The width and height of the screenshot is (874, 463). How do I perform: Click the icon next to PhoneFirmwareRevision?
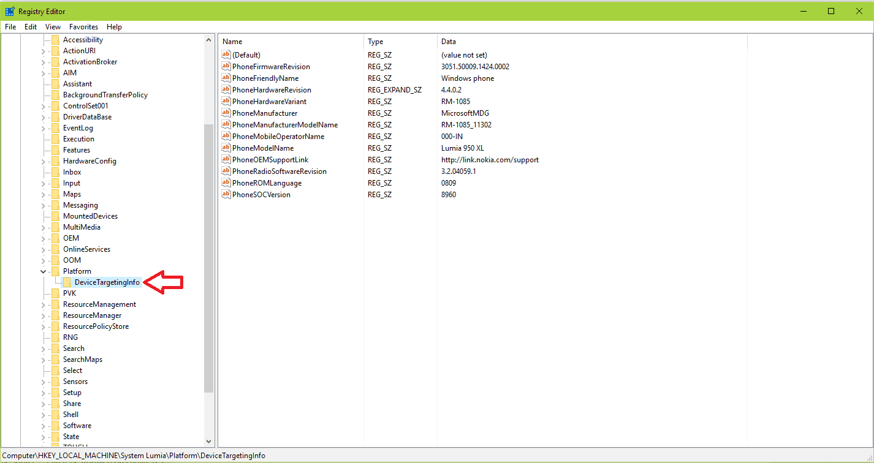tap(226, 67)
